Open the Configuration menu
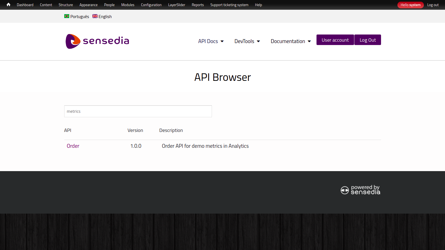 pos(151,5)
